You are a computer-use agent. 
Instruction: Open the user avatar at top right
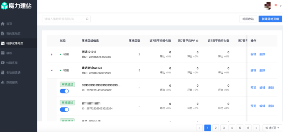click(267, 5)
